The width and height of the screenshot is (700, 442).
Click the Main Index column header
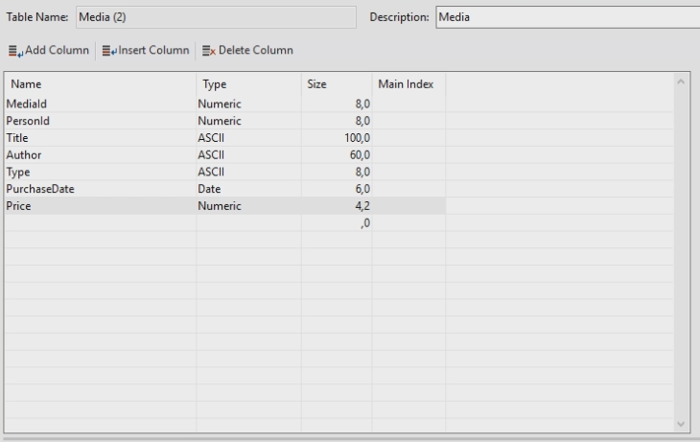coord(408,84)
